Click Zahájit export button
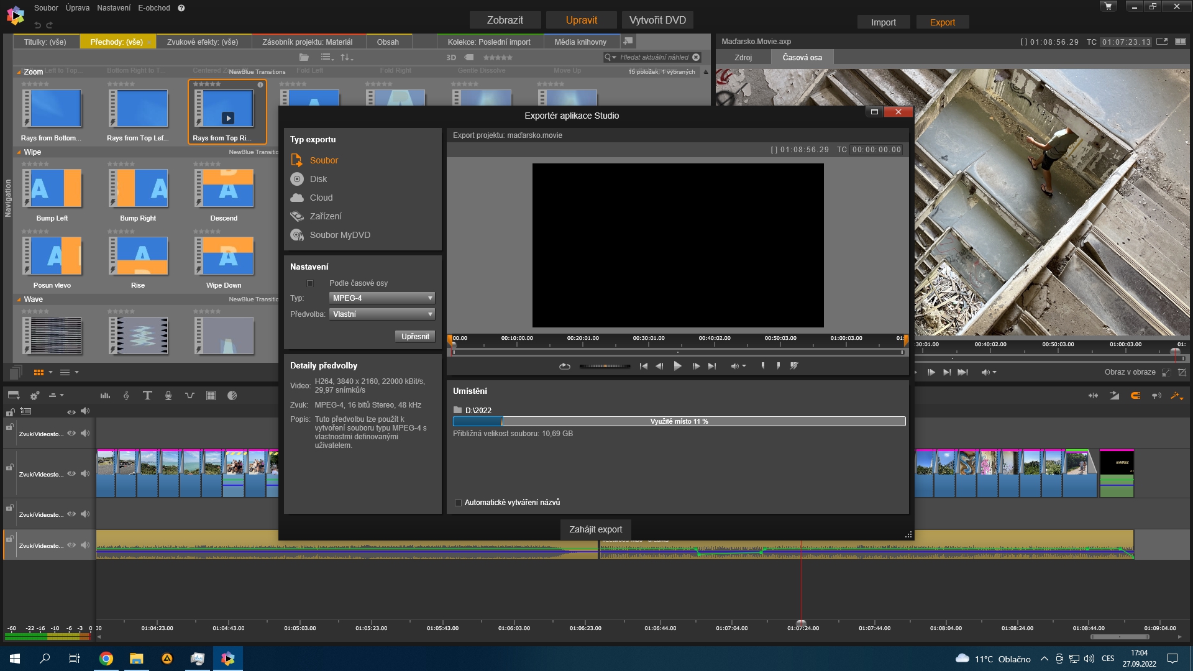Image resolution: width=1193 pixels, height=671 pixels. click(x=595, y=529)
